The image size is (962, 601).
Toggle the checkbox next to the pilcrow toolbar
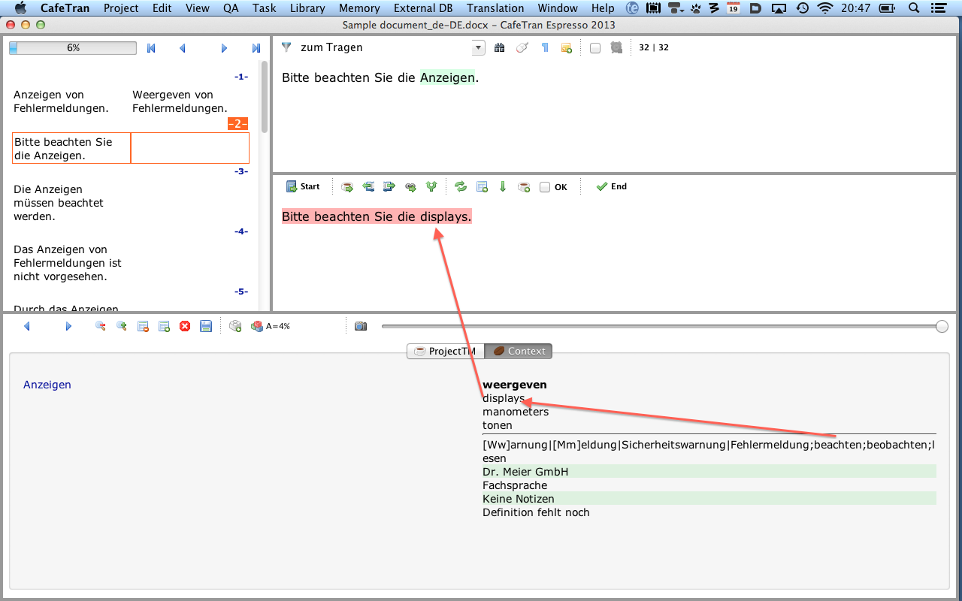coord(595,48)
